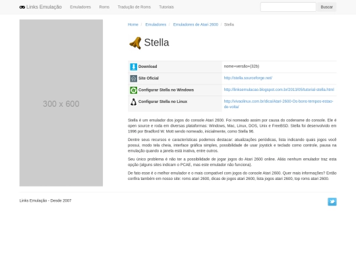Click the 'Stella' page heading
The image size is (356, 267).
156,42
